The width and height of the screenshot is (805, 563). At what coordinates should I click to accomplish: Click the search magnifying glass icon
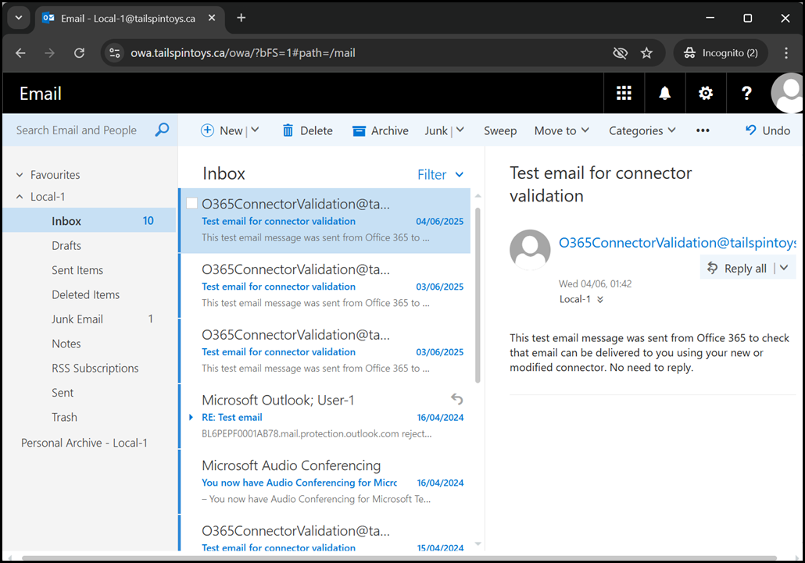click(x=162, y=130)
